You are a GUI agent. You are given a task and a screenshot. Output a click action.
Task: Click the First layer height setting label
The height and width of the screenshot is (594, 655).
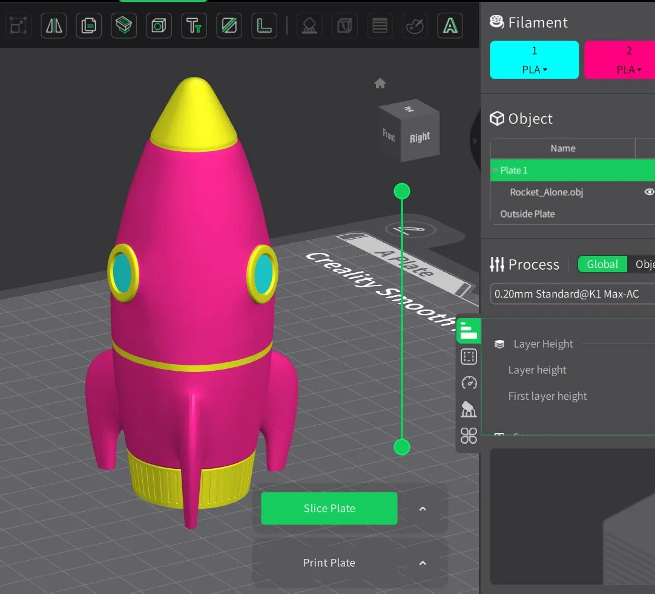547,396
